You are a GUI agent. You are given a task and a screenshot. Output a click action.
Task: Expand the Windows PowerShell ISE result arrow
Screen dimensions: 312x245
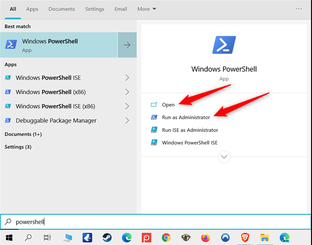[127, 78]
